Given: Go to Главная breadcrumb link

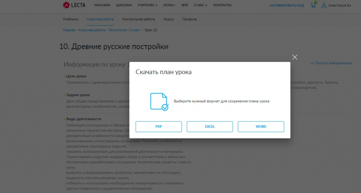Looking at the screenshot, I should tap(69, 30).
